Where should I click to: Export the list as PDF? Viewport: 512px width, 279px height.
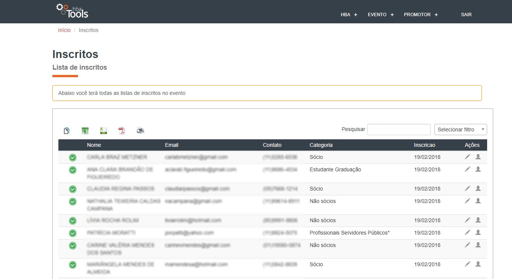click(x=122, y=131)
